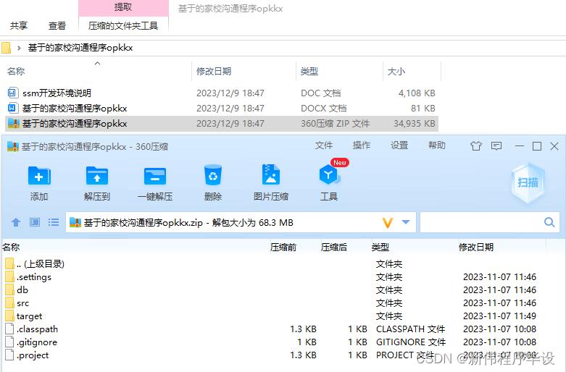Screen dimensions: 566x372
Task: Select the .settings folder name
Action: tap(34, 277)
